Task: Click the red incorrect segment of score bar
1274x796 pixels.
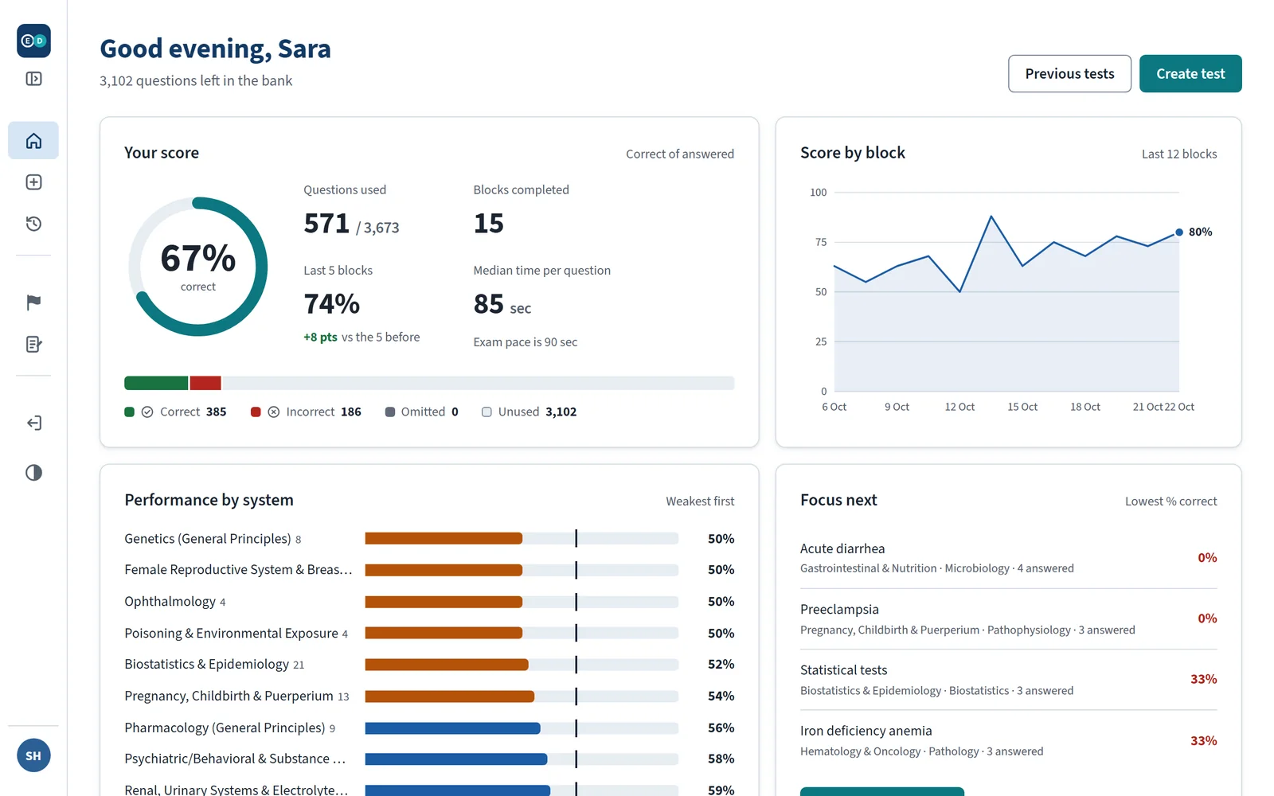Action: 205,383
